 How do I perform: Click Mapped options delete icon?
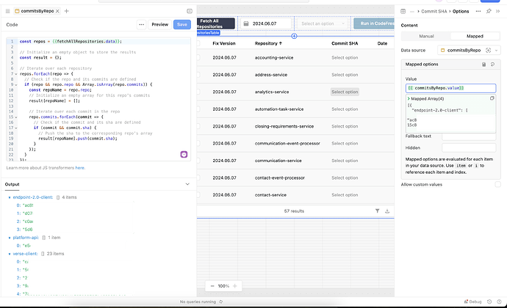(x=483, y=65)
